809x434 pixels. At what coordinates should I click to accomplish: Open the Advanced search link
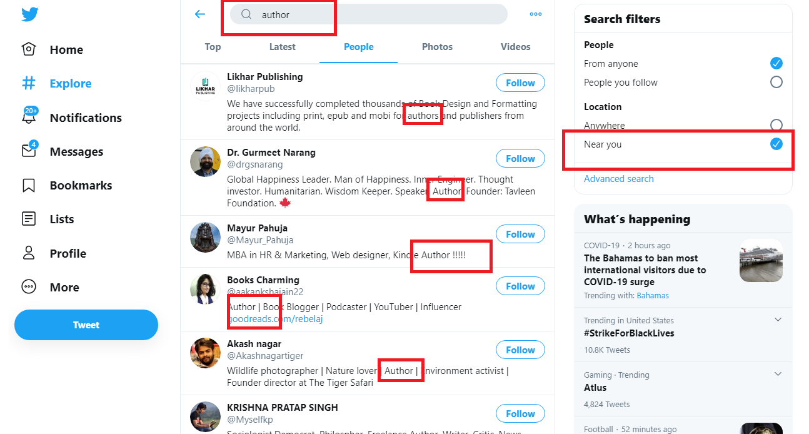point(618,179)
